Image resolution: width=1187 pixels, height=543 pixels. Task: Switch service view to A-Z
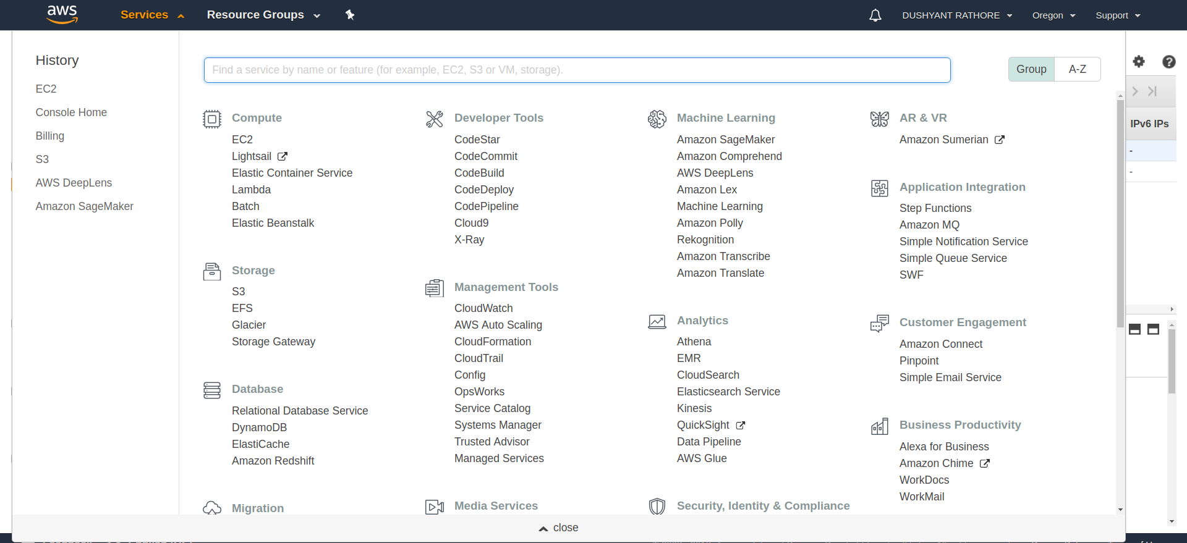click(1078, 69)
